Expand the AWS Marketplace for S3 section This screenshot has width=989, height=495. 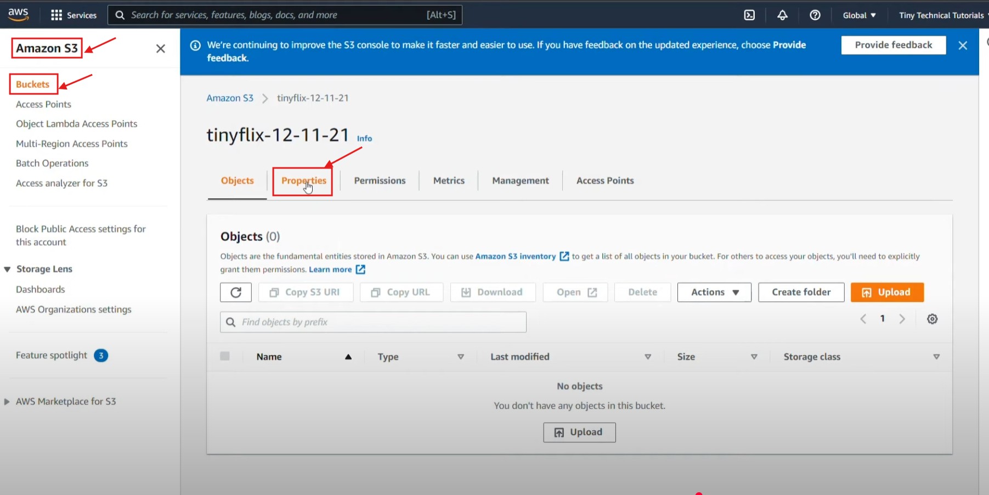click(7, 402)
